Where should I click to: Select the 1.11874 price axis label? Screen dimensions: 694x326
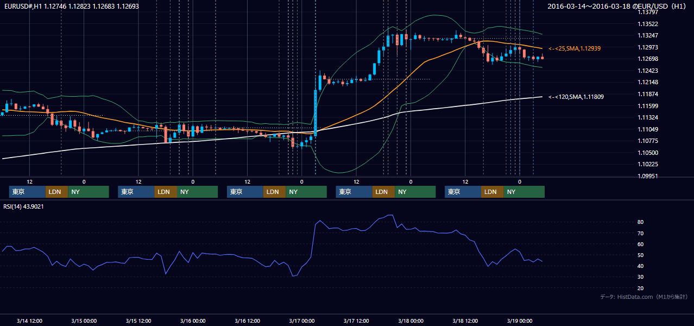pos(648,94)
